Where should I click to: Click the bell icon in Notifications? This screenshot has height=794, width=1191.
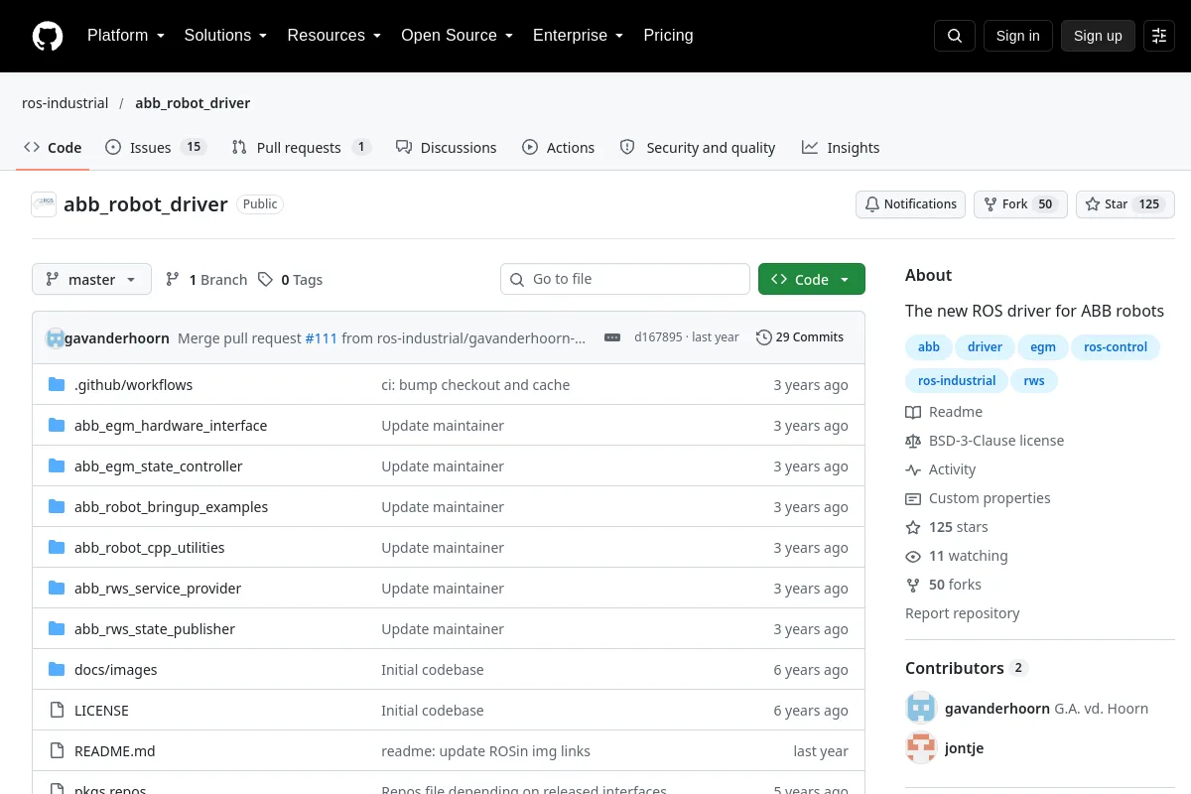click(x=872, y=204)
